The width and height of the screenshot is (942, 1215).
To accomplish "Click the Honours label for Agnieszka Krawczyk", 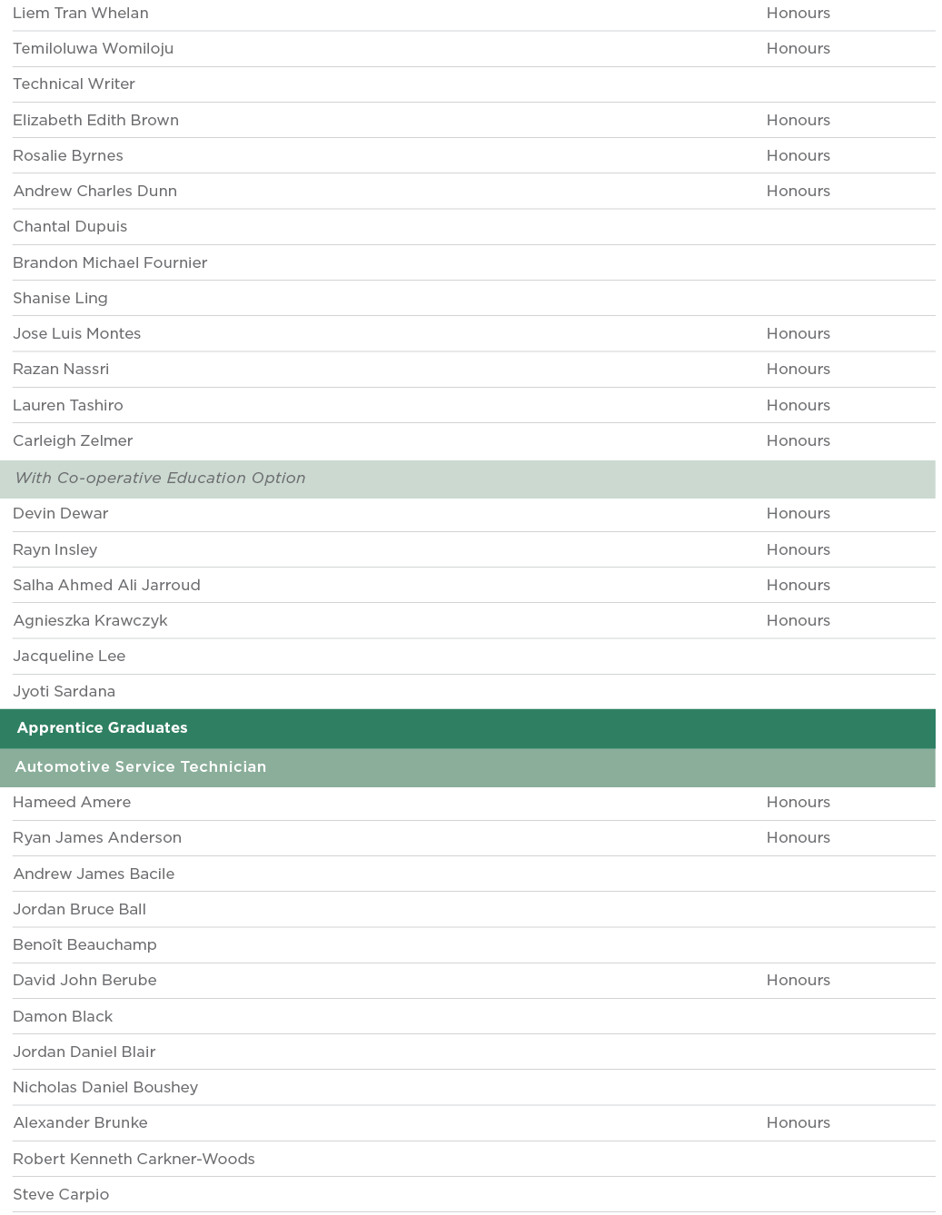I will 798,621.
